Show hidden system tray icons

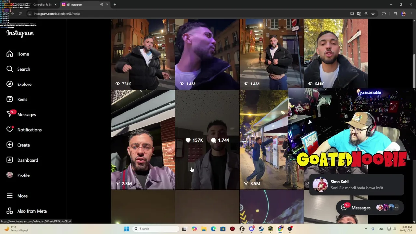pos(366,229)
